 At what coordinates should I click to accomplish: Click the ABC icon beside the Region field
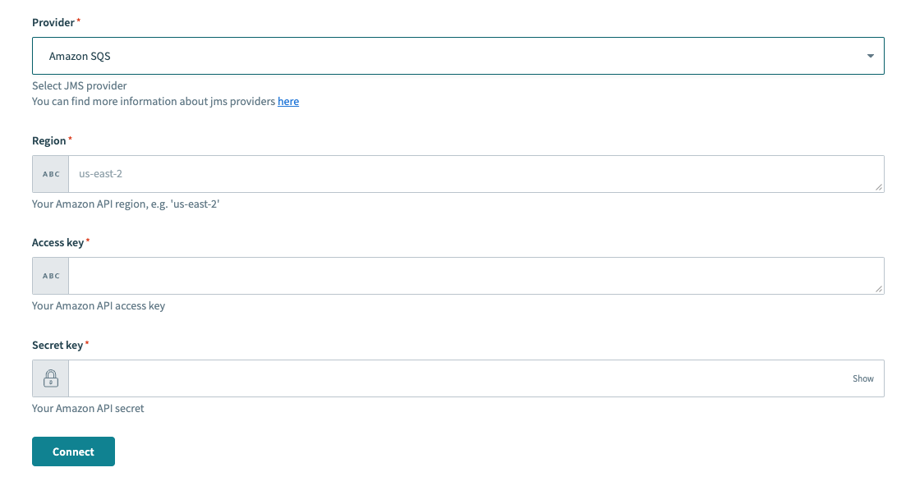[x=49, y=173]
